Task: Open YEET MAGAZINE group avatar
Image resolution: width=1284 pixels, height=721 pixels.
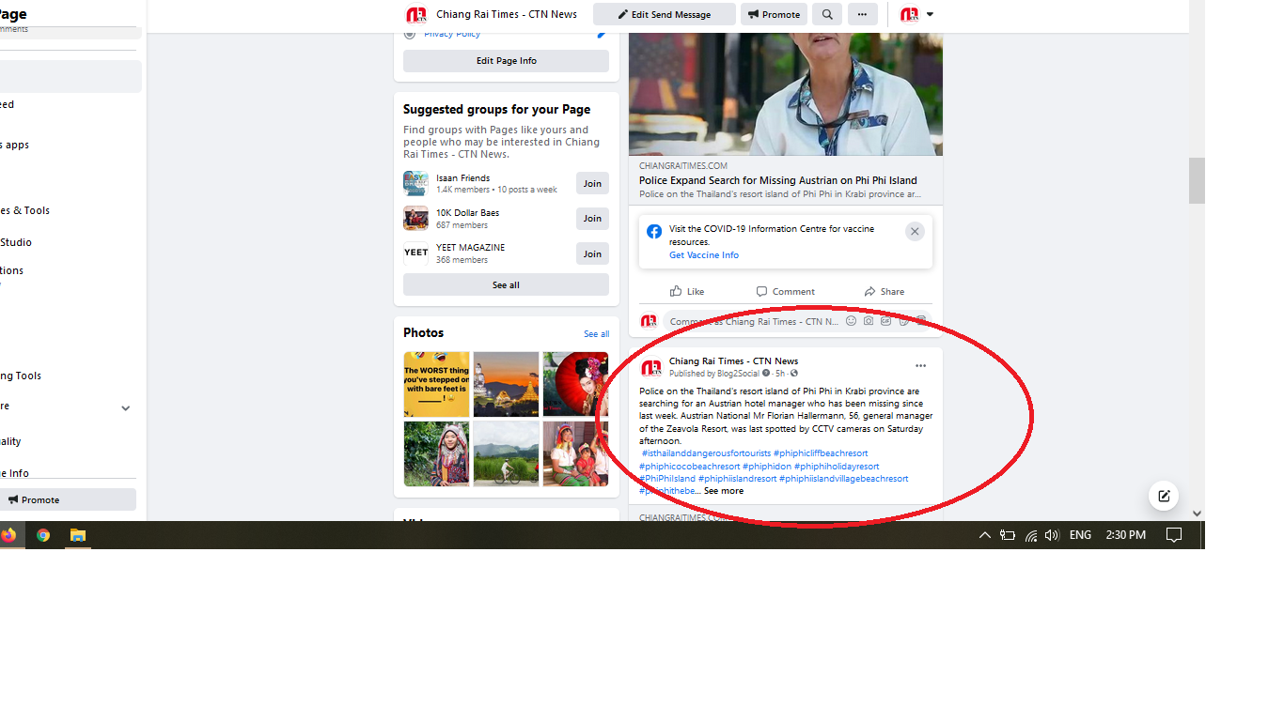Action: point(415,253)
